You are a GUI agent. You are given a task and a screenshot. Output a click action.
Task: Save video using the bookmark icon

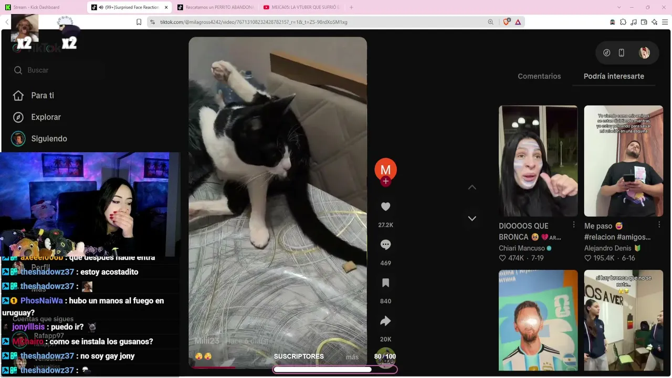pos(385,283)
